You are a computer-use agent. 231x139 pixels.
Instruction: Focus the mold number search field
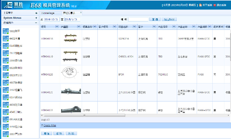click(138, 20)
